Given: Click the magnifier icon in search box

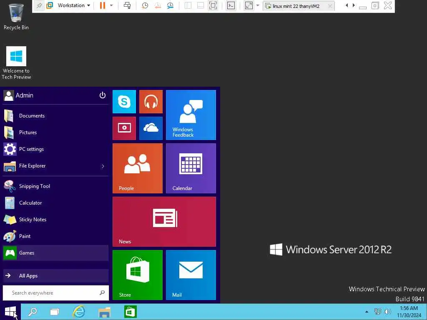Looking at the screenshot, I should (102, 293).
